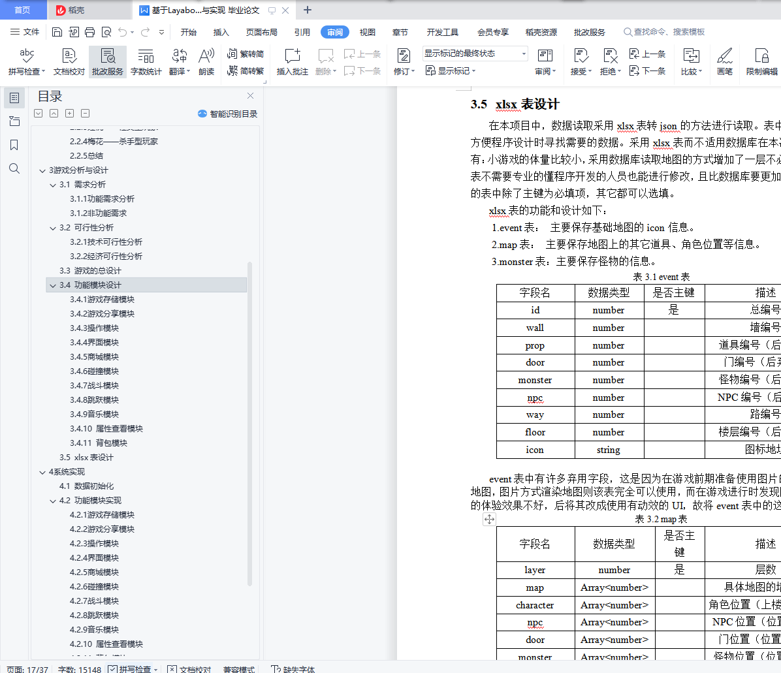Click the undo arrow icon
The height and width of the screenshot is (673, 781).
[x=123, y=33]
